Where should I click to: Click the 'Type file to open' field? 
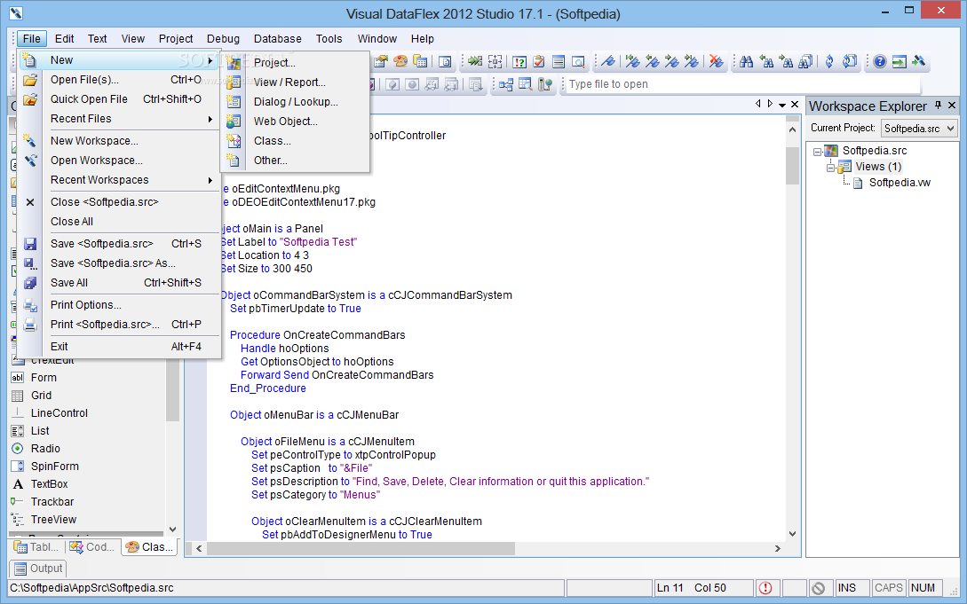pos(742,84)
